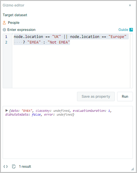Expand the result object disclosure triangle

7,110
